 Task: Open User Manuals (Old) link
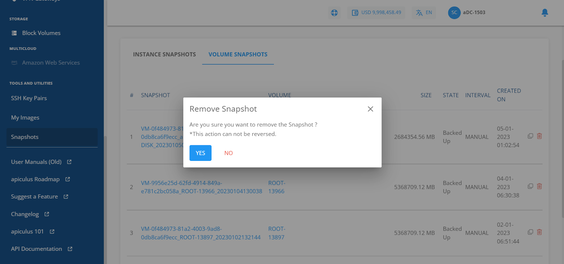point(36,162)
